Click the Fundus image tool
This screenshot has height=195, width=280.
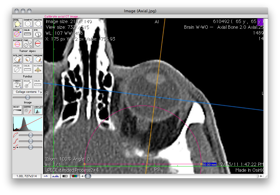[17, 84]
